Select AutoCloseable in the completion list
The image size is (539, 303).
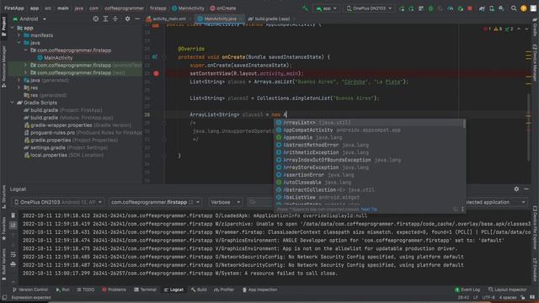point(369,183)
